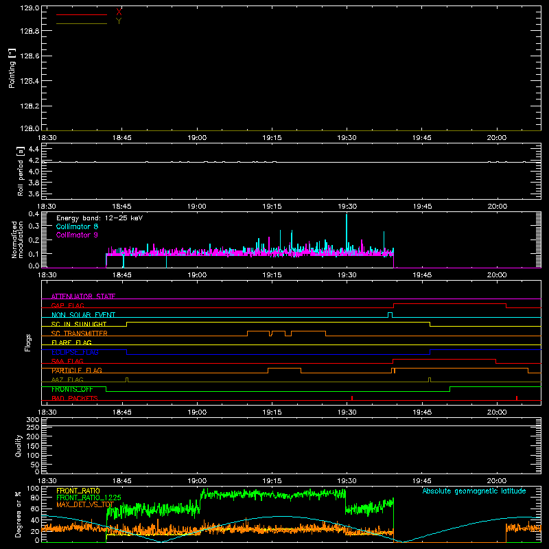
Task: Click 19:45 time label below Roll period panel
Action: (422, 207)
